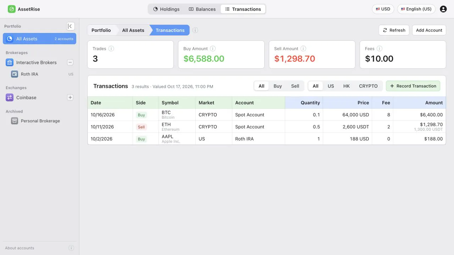Go to Portfolio breadcrumb
The height and width of the screenshot is (255, 454).
pyautogui.click(x=101, y=30)
